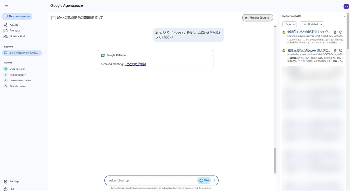Viewport: 350px width, 191px height.
Task: Toggle the Web search chip
Action: point(204,180)
